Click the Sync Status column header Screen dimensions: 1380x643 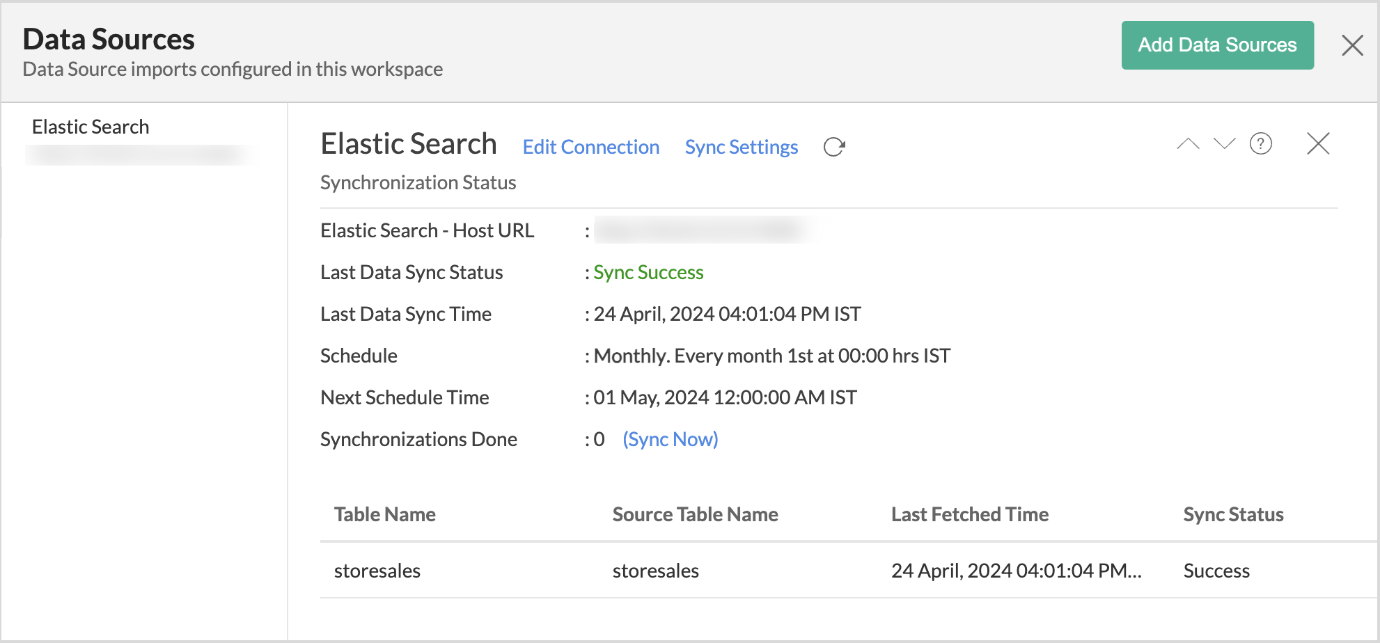(x=1233, y=514)
